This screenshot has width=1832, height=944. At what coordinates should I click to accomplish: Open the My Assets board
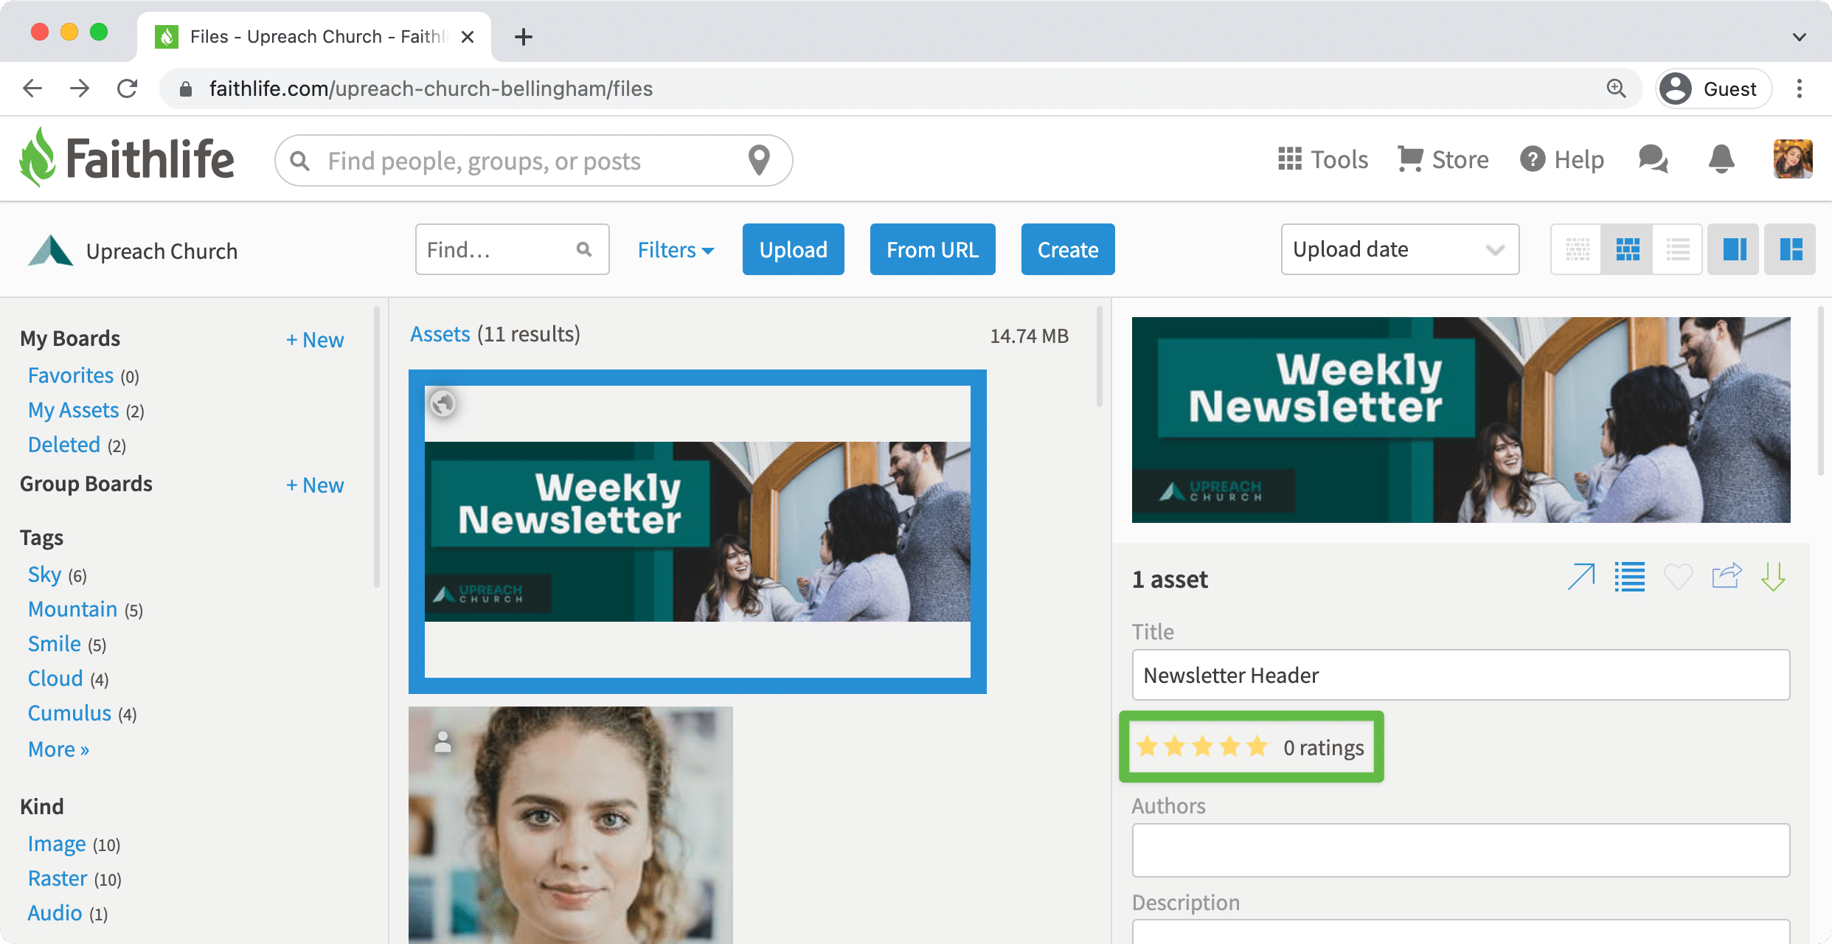[73, 410]
